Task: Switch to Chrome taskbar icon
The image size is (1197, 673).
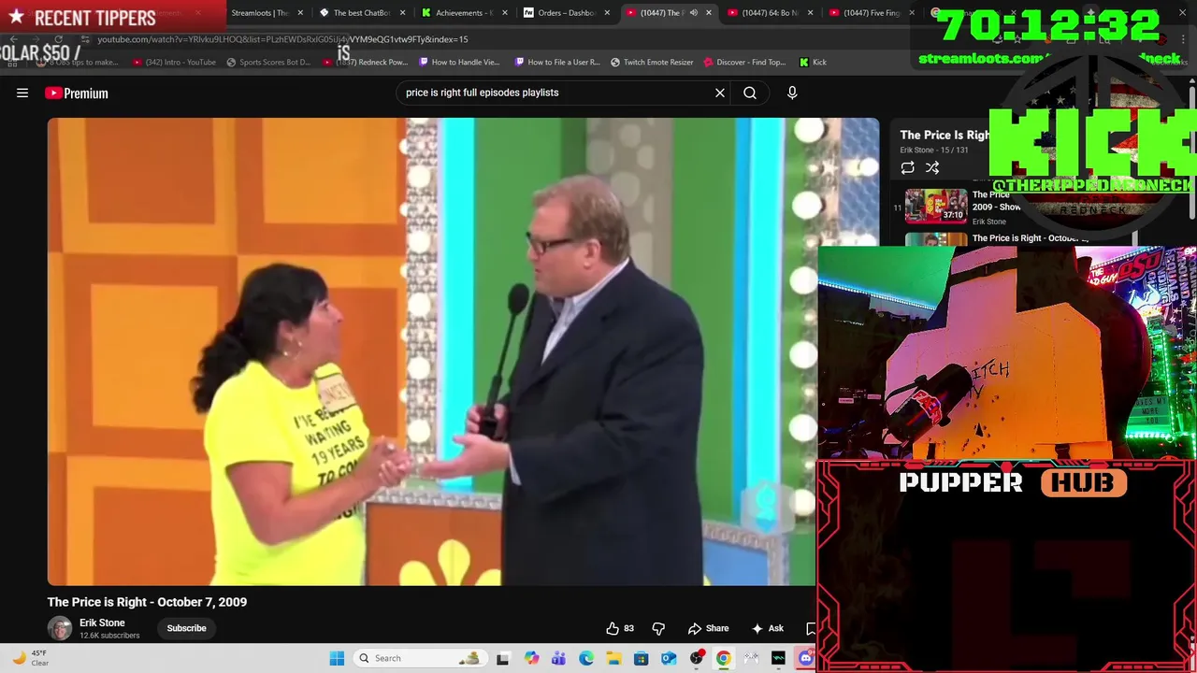Action: 724,658
